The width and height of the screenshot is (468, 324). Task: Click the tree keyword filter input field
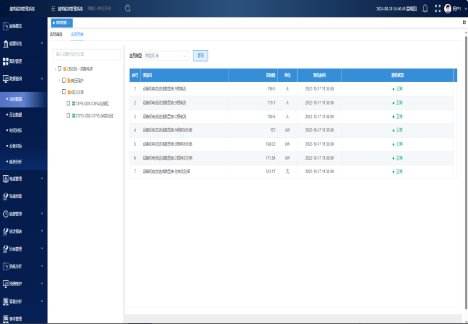(x=86, y=55)
